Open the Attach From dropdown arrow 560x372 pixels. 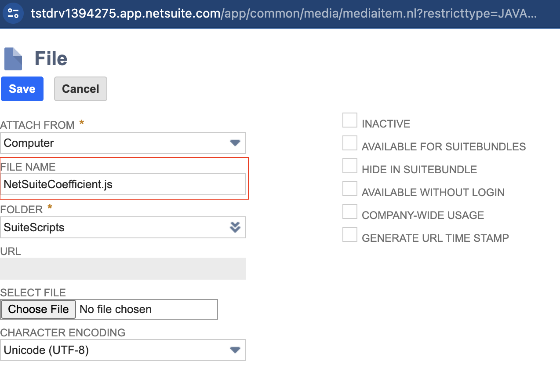pos(235,143)
